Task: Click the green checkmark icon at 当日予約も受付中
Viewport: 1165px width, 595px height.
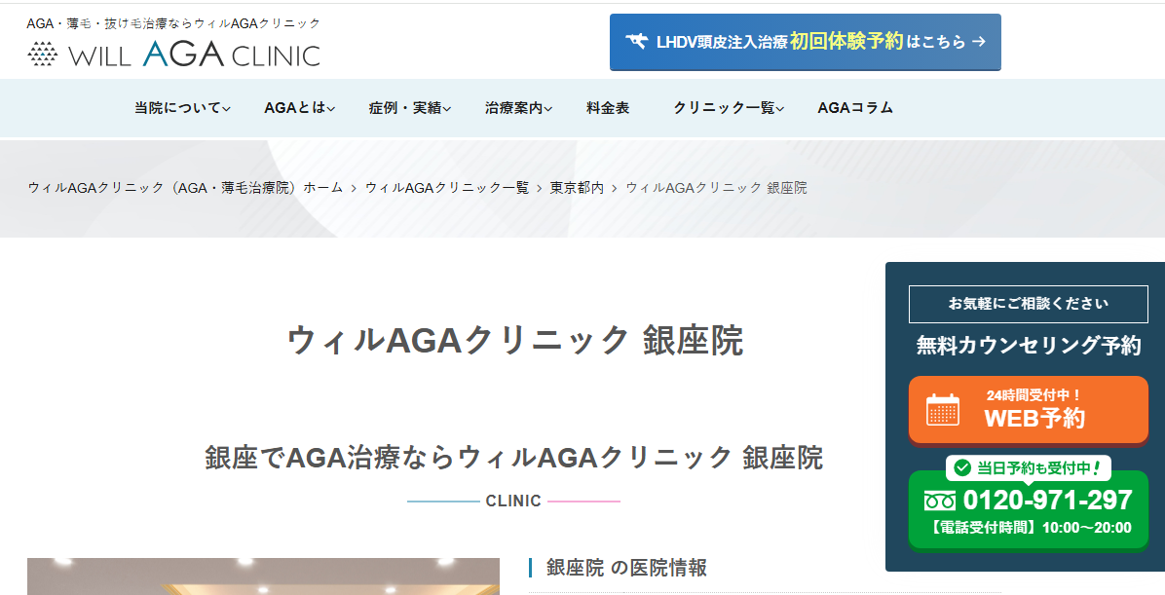Action: 962,467
